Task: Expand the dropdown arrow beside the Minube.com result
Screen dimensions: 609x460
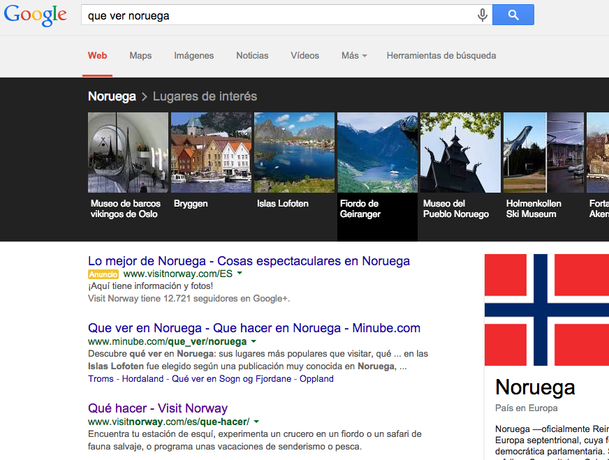Action: 254,340
